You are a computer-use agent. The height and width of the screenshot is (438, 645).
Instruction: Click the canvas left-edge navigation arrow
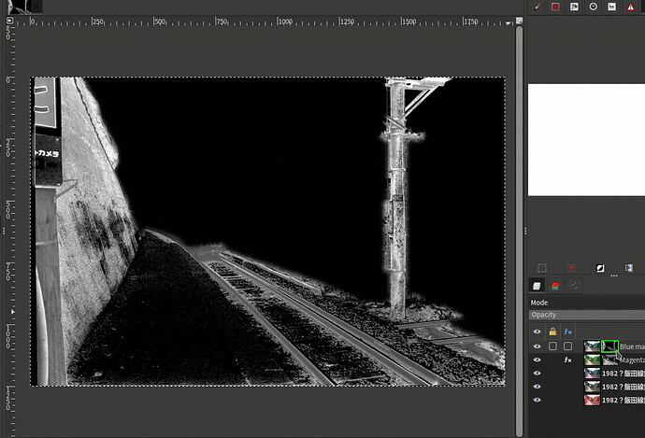point(11,311)
